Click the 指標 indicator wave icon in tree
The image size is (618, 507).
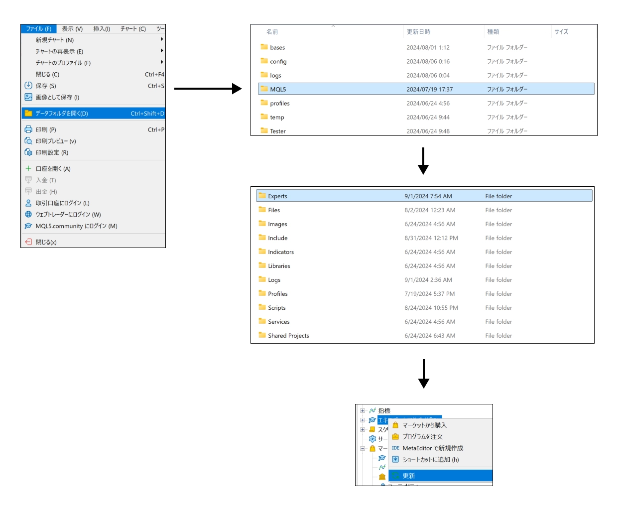click(372, 410)
